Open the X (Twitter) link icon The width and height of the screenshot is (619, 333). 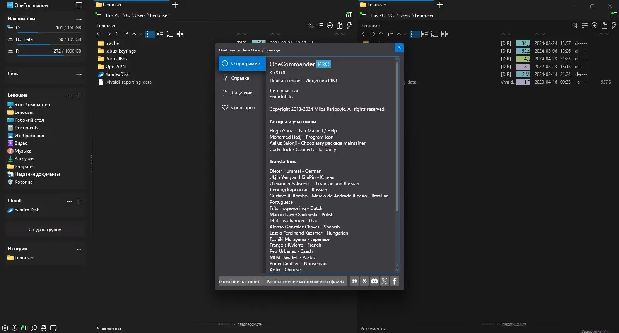pos(385,281)
